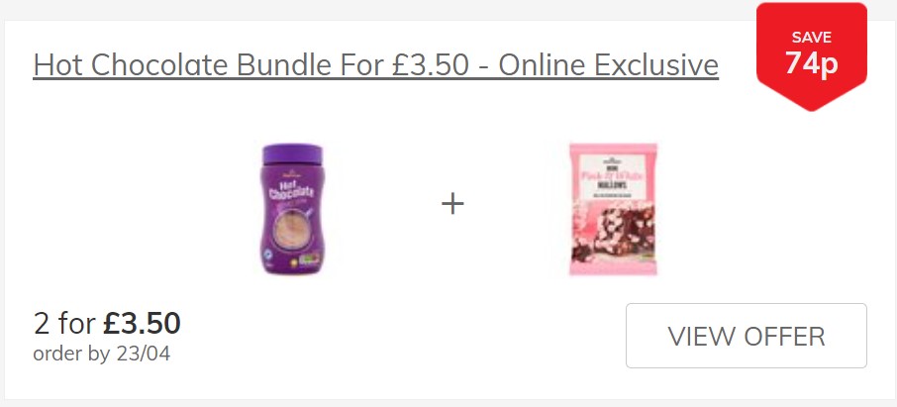Click the '74p' amount on the badge
897x407 pixels.
pyautogui.click(x=811, y=63)
